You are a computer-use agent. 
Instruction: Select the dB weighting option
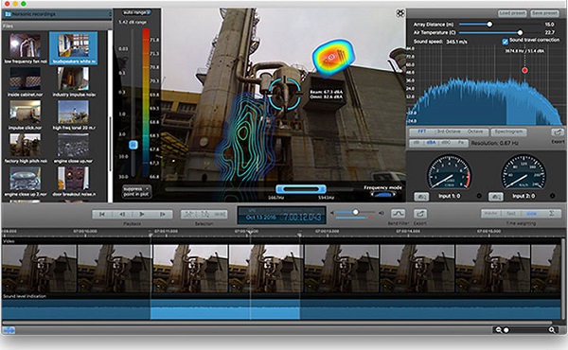coord(417,143)
